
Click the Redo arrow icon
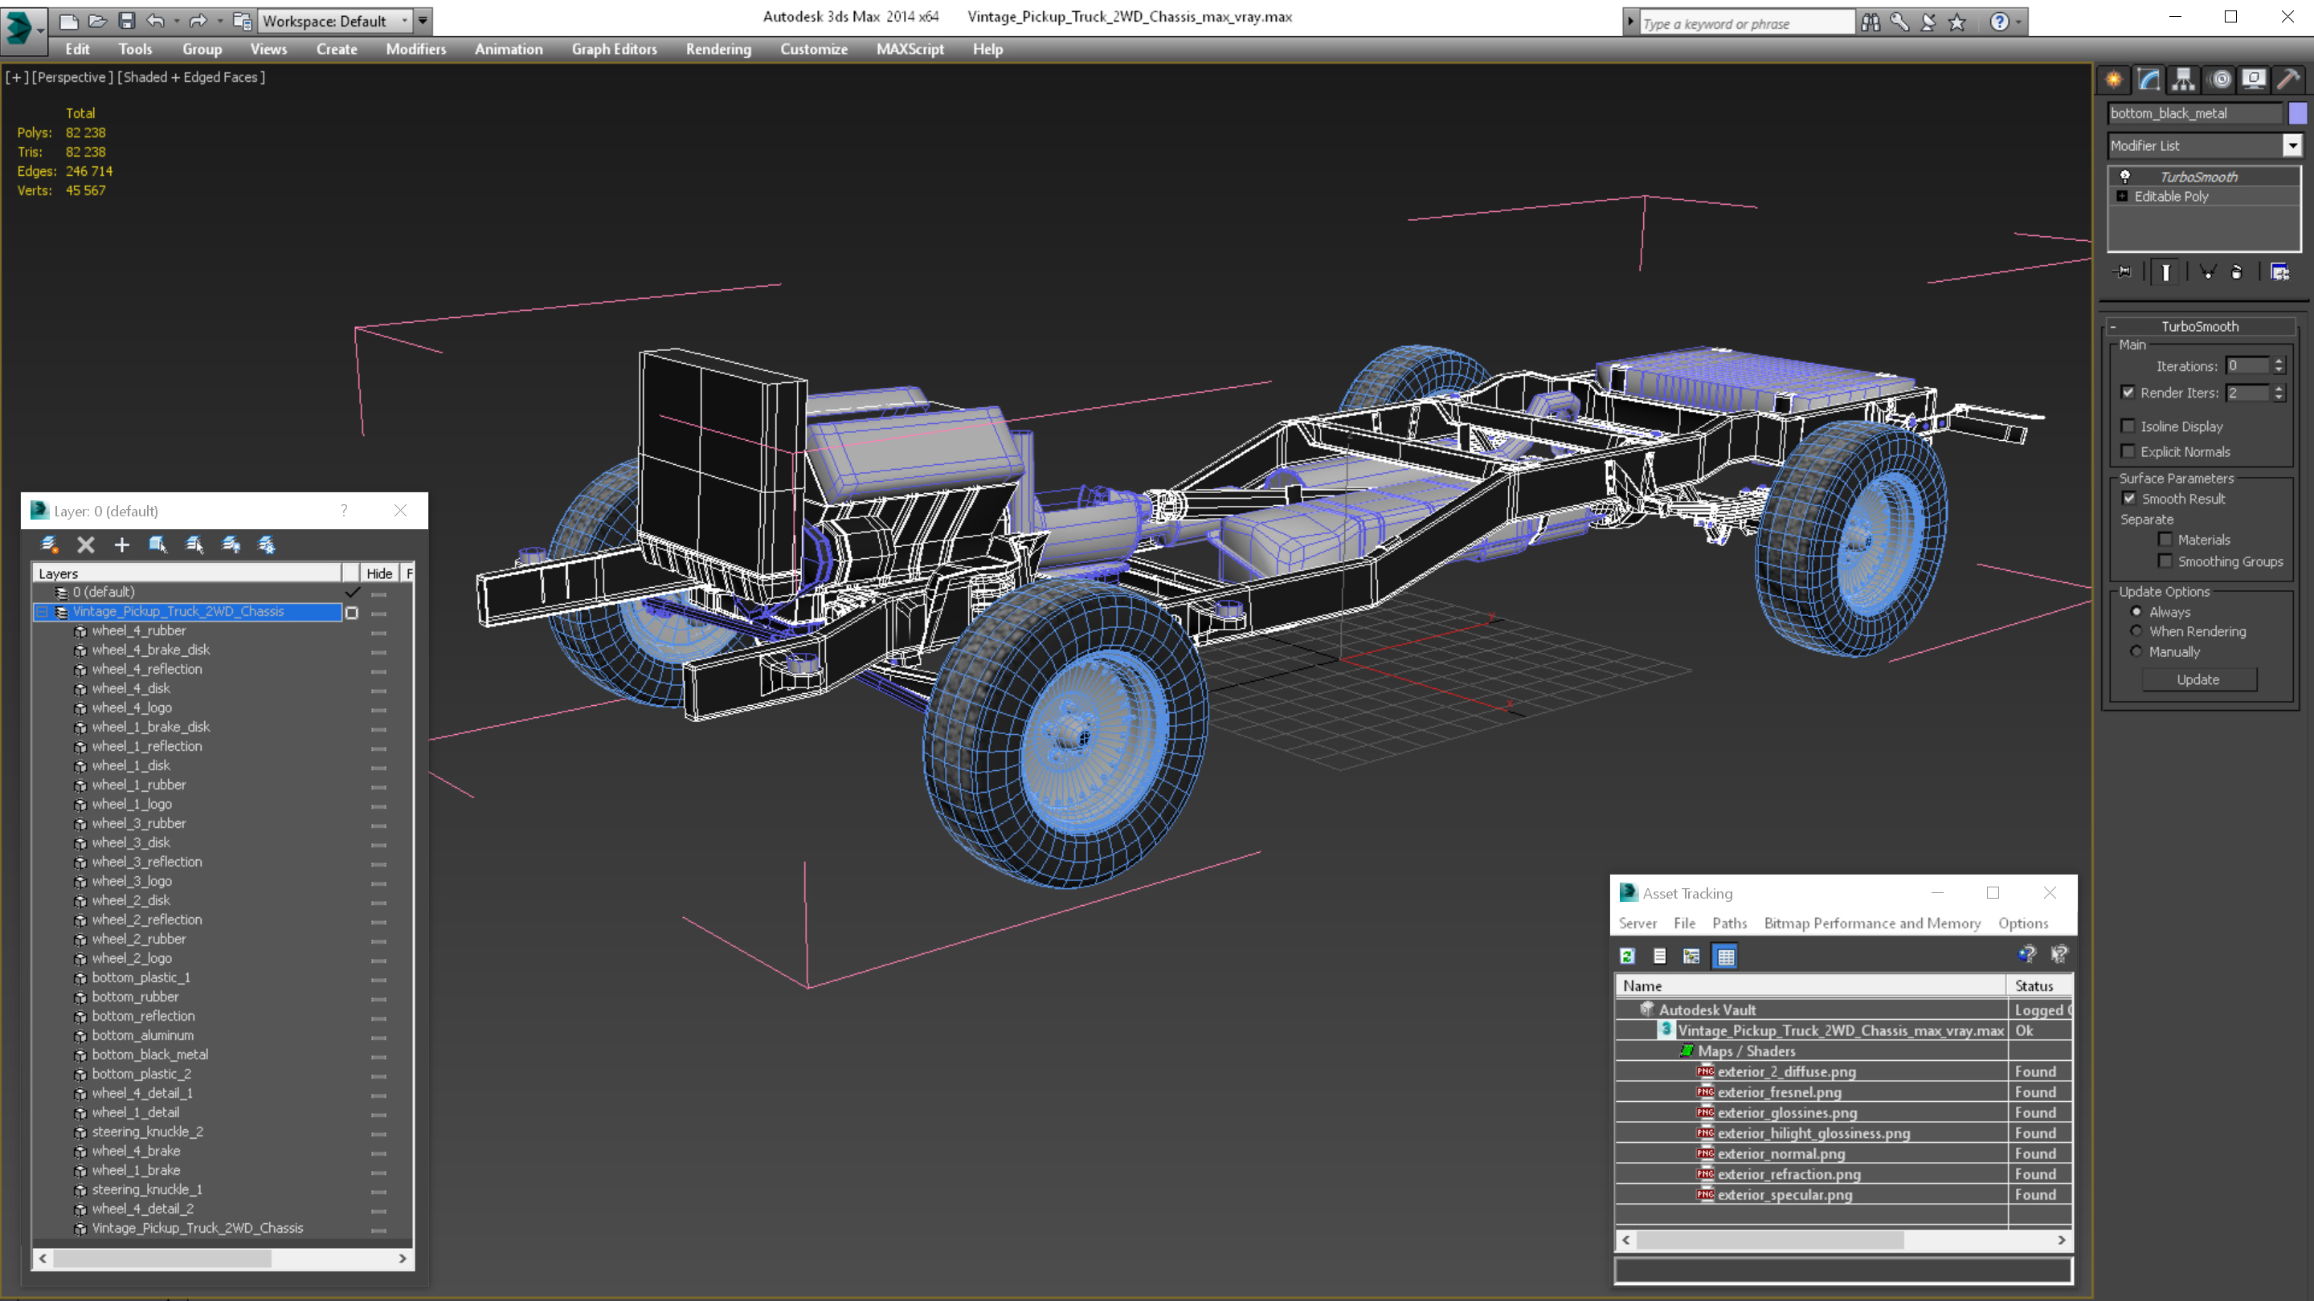click(x=198, y=20)
